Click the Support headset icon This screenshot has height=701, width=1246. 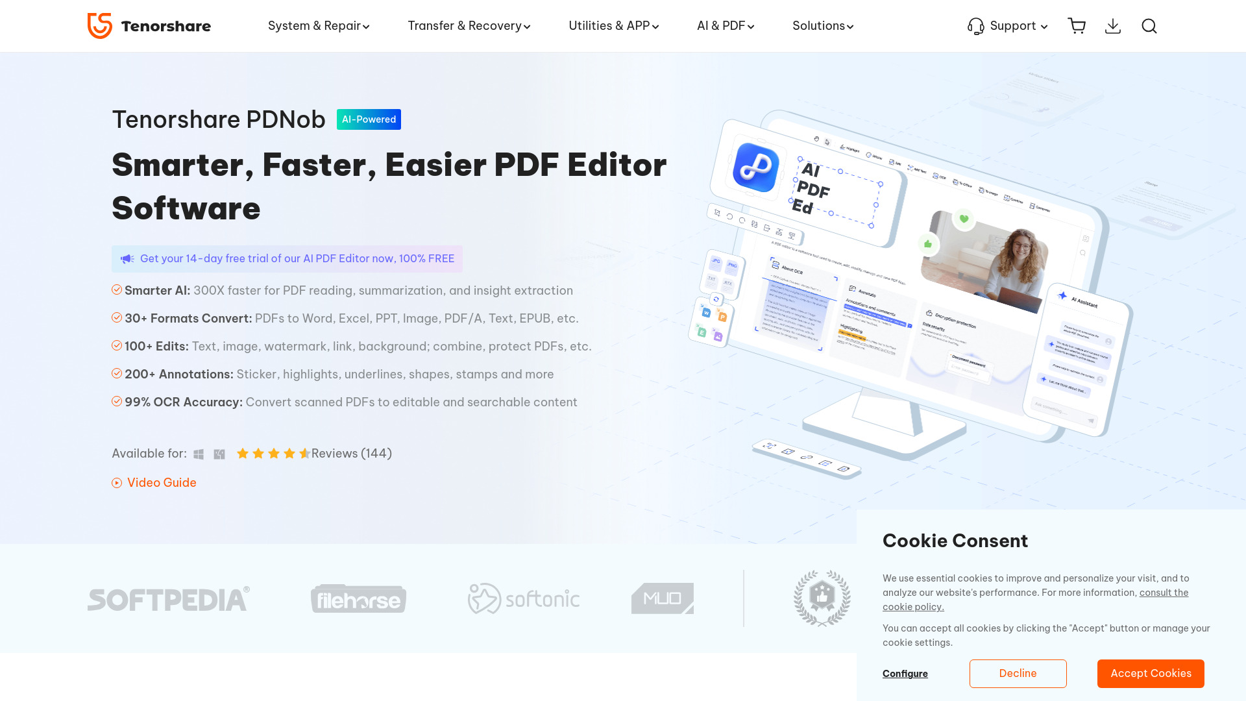pyautogui.click(x=975, y=26)
